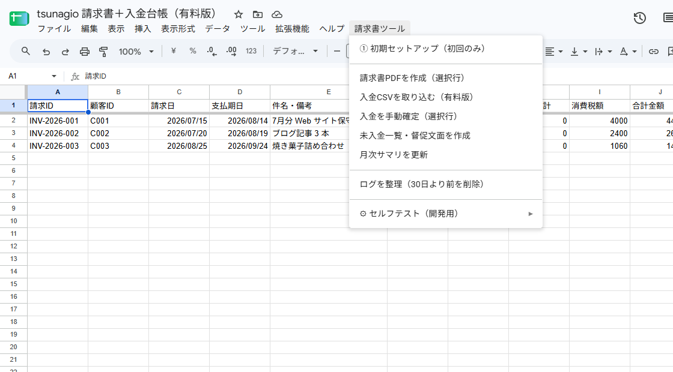The width and height of the screenshot is (673, 372).
Task: Open the 表示 menu
Action: pos(116,29)
